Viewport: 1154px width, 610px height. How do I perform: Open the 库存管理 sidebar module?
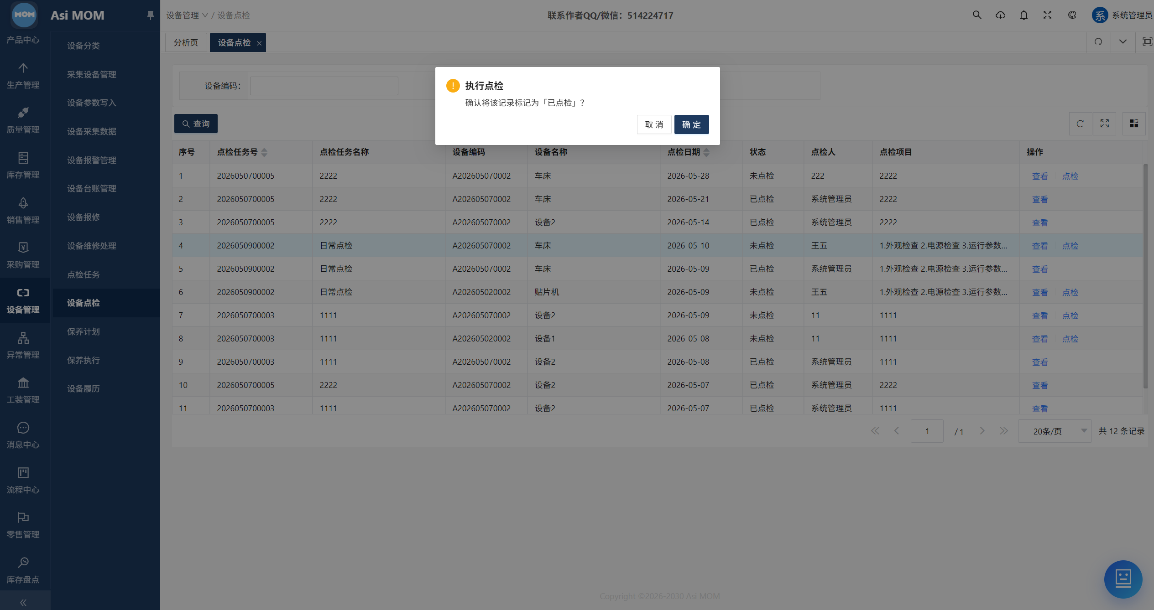coord(23,166)
